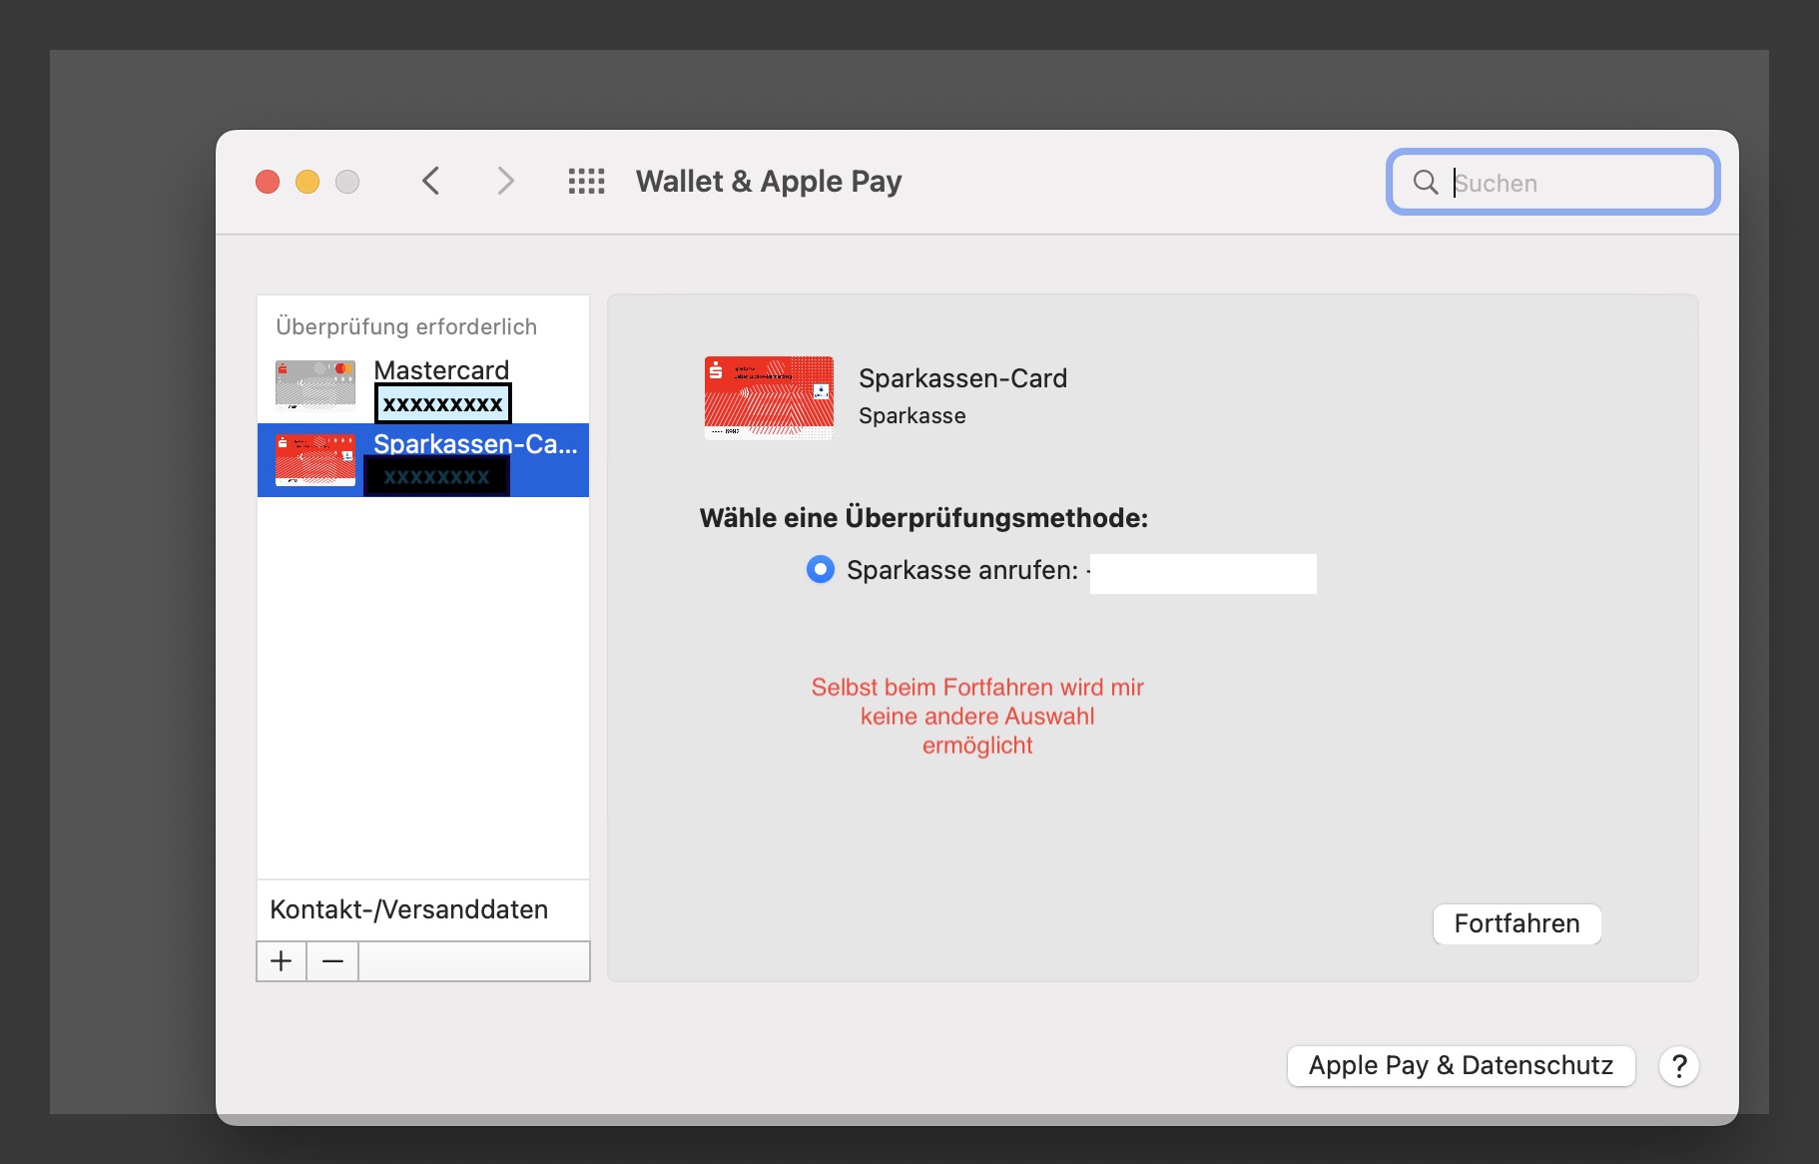
Task: Minimize window with yellow button
Action: pyautogui.click(x=307, y=182)
